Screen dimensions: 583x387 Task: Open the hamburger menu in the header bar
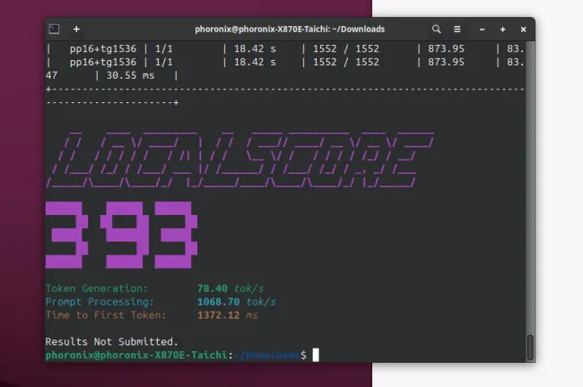(457, 29)
